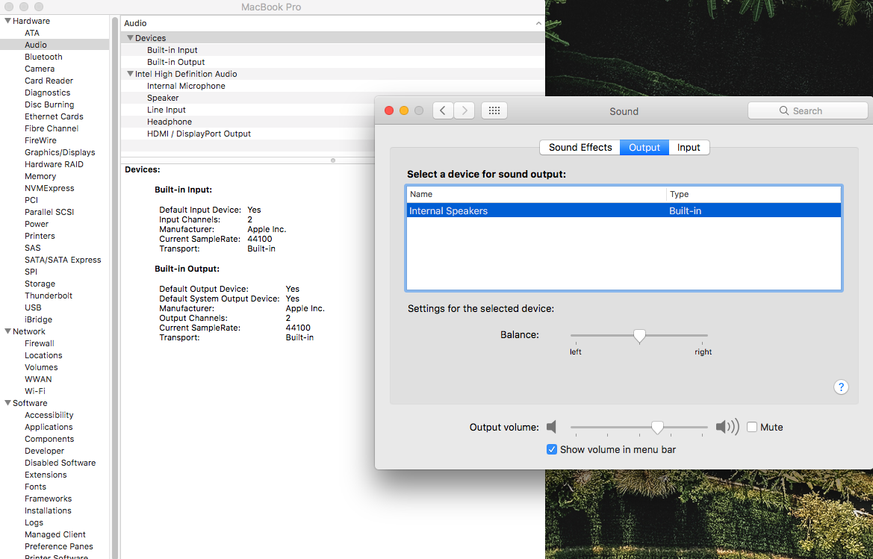Collapse the Devices disclosure triangle

click(130, 38)
